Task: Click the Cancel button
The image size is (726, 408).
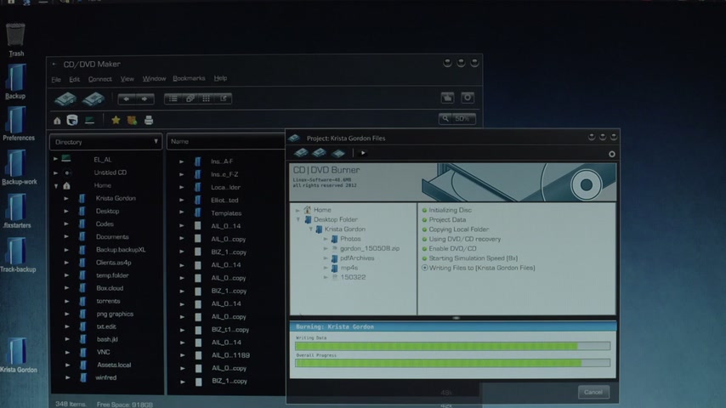Action: (593, 392)
